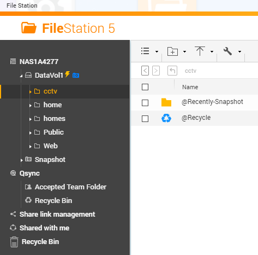Click the NAS device icon beside NAS1A4277
The height and width of the screenshot is (255, 258).
tap(13, 61)
